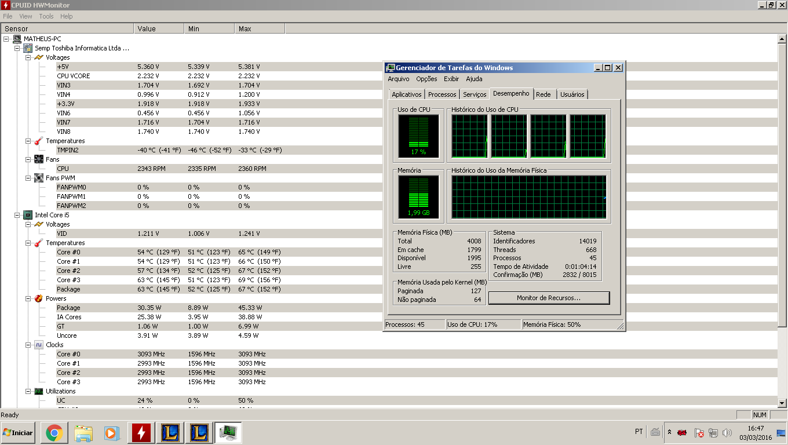Open Task Manager Opções menu

click(426, 79)
